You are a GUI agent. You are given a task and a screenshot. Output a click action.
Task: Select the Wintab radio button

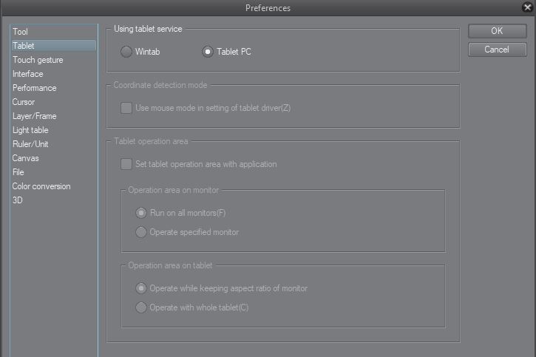pyautogui.click(x=126, y=52)
